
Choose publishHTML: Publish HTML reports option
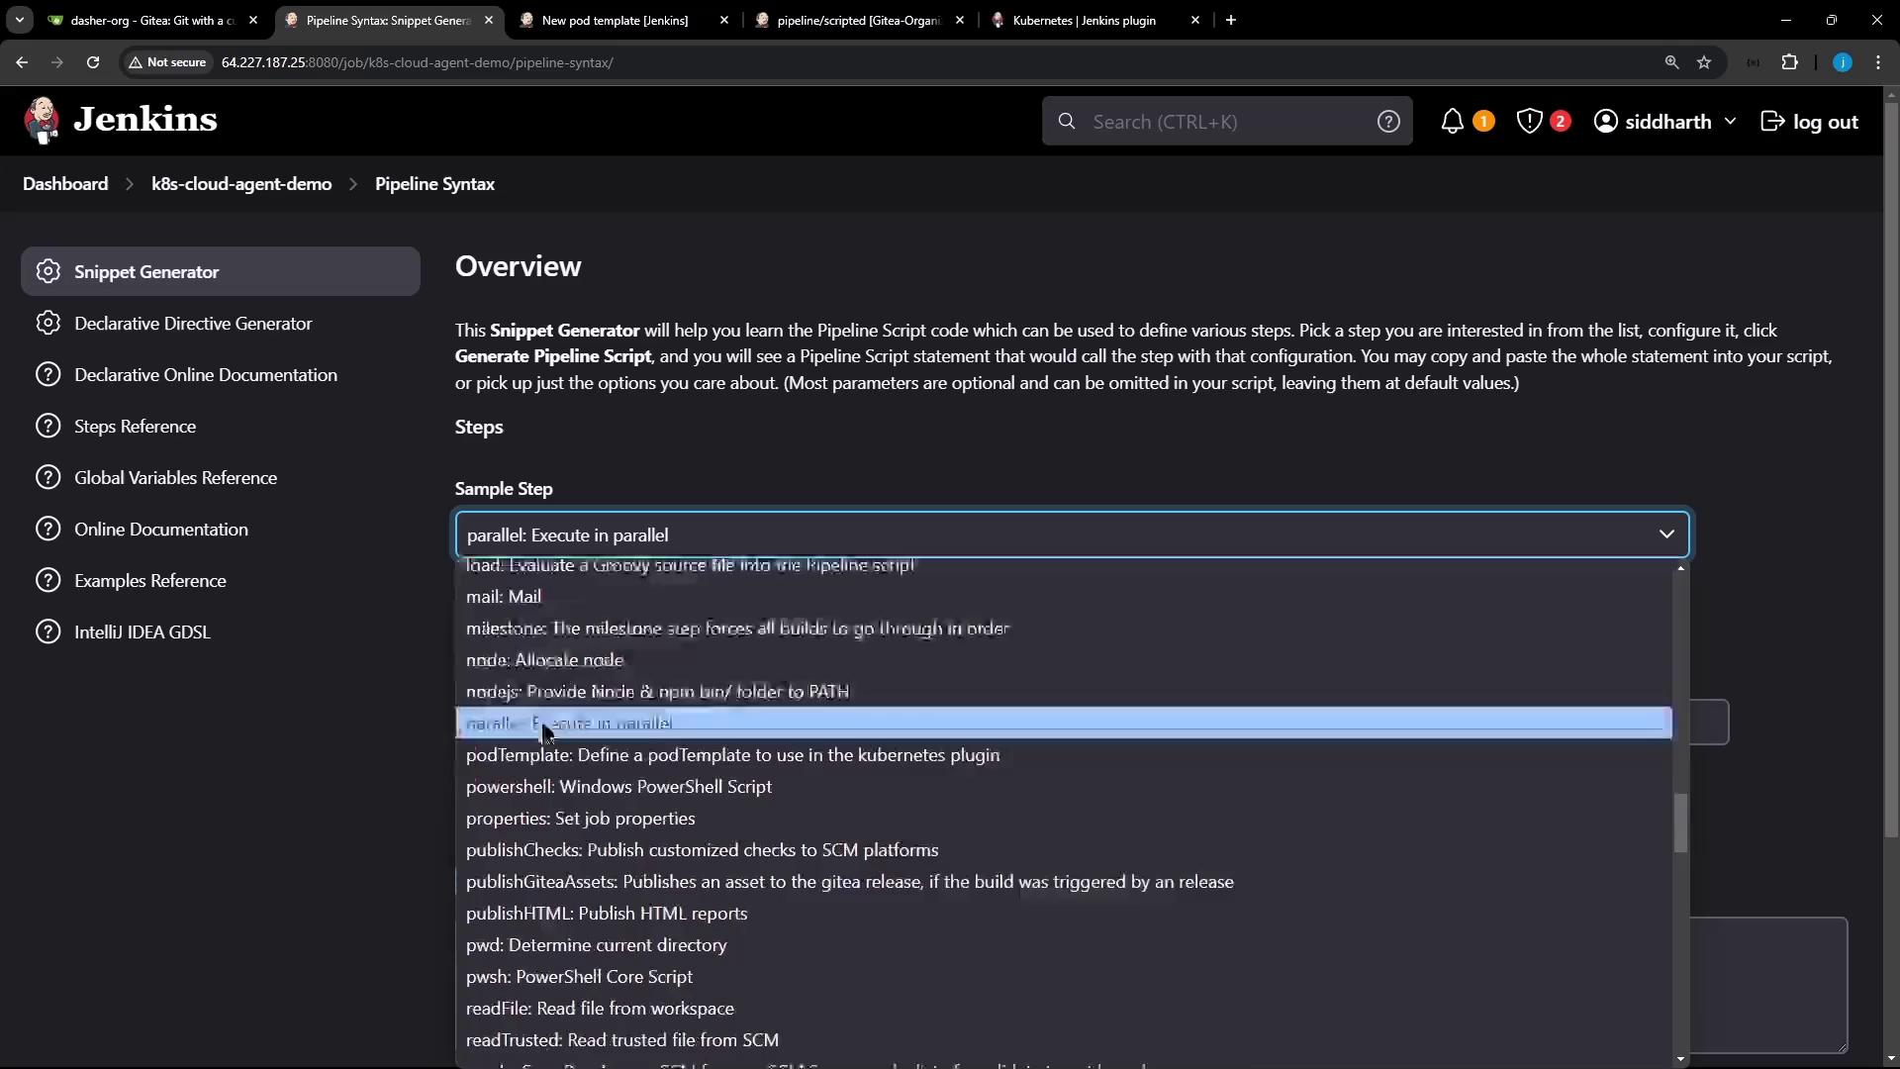tap(607, 914)
